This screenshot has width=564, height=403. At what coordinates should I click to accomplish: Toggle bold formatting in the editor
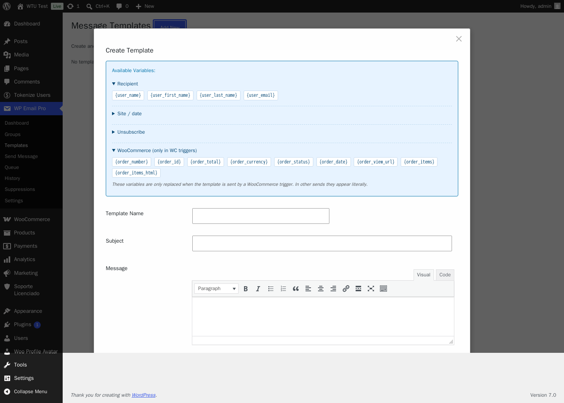click(246, 289)
